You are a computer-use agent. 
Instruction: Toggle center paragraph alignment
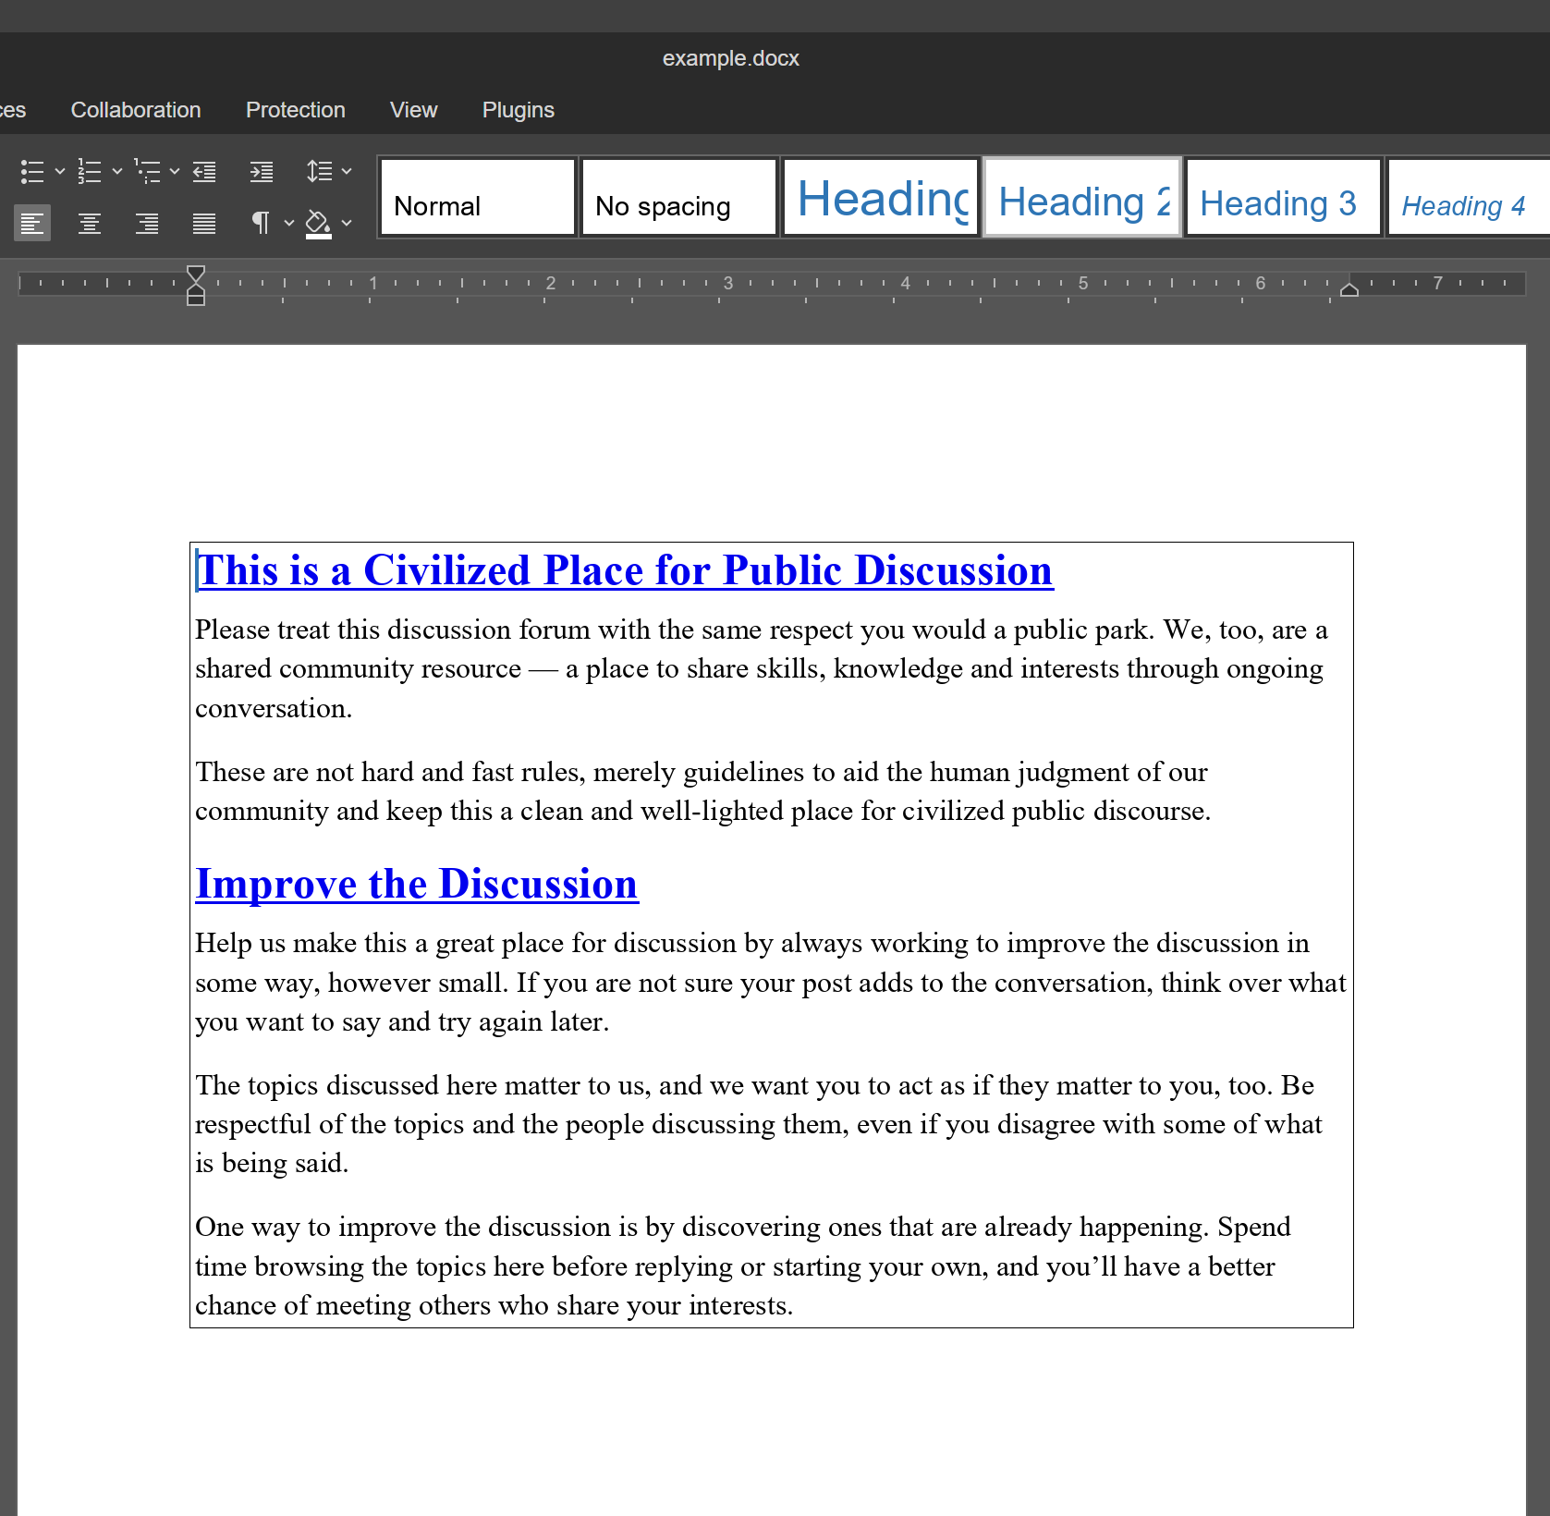[x=90, y=223]
